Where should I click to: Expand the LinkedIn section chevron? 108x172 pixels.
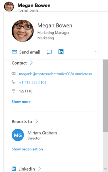(40, 169)
